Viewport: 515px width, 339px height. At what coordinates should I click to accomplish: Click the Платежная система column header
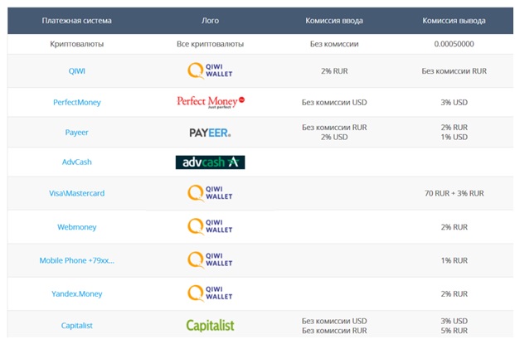77,21
